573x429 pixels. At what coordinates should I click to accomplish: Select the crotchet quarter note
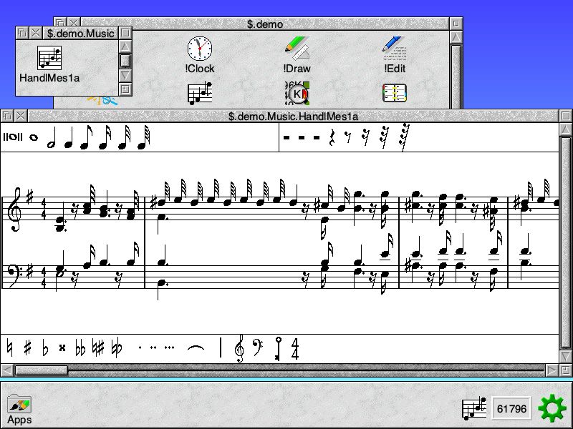click(68, 137)
